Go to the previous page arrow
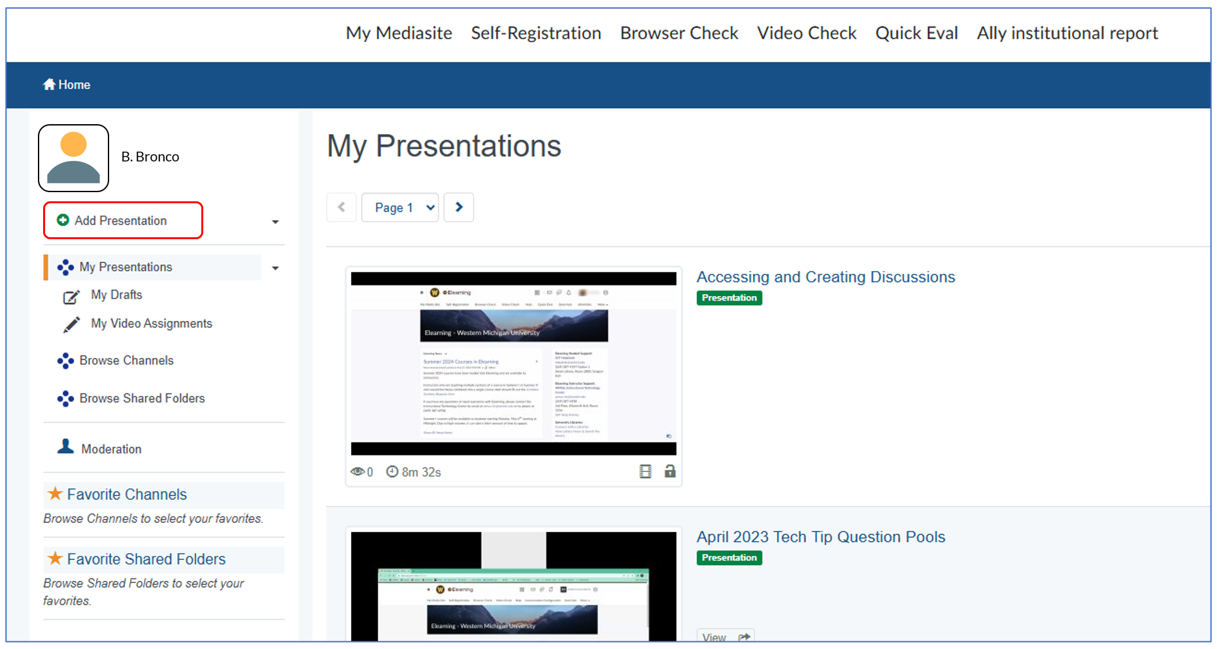 pyautogui.click(x=341, y=207)
